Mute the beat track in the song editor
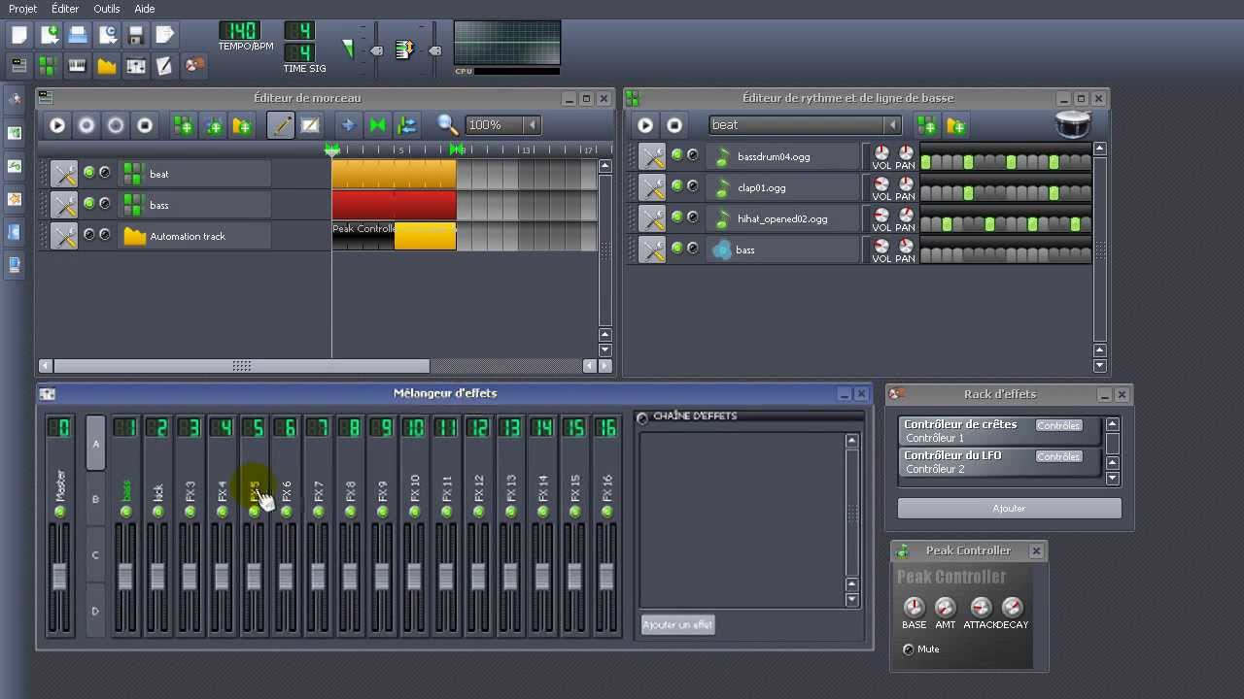Image resolution: width=1244 pixels, height=699 pixels. 89,173
